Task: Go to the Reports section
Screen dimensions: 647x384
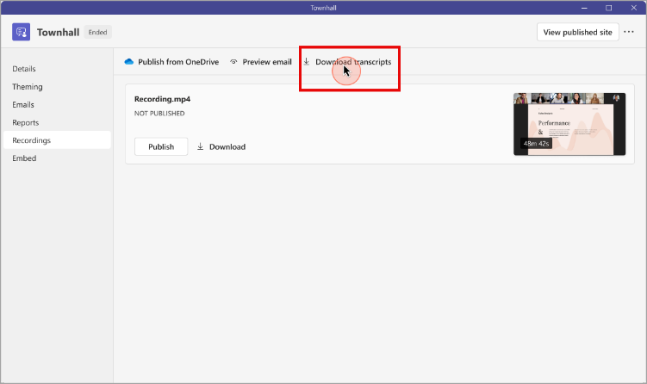Action: click(x=26, y=122)
